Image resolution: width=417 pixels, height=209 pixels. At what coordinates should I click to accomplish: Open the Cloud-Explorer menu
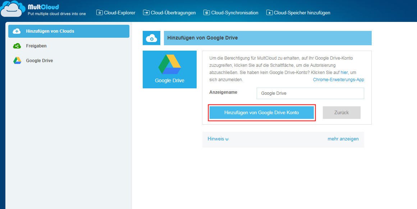click(116, 13)
